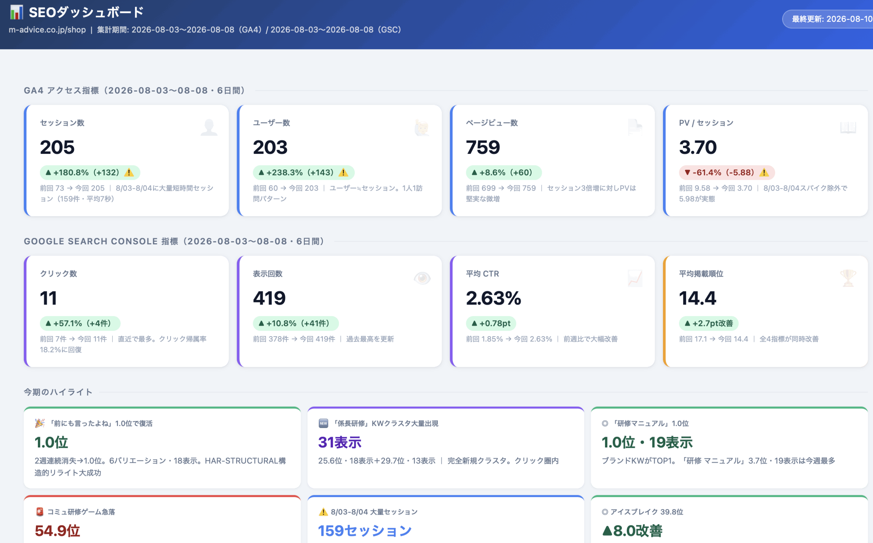873x543 pixels.
Task: Click the 54.9位 highlight value
Action: [57, 531]
